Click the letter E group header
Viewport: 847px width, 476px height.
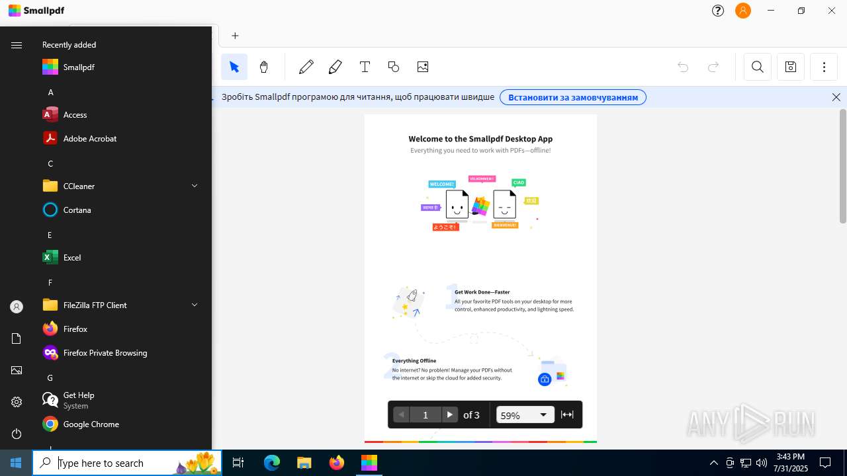point(50,235)
